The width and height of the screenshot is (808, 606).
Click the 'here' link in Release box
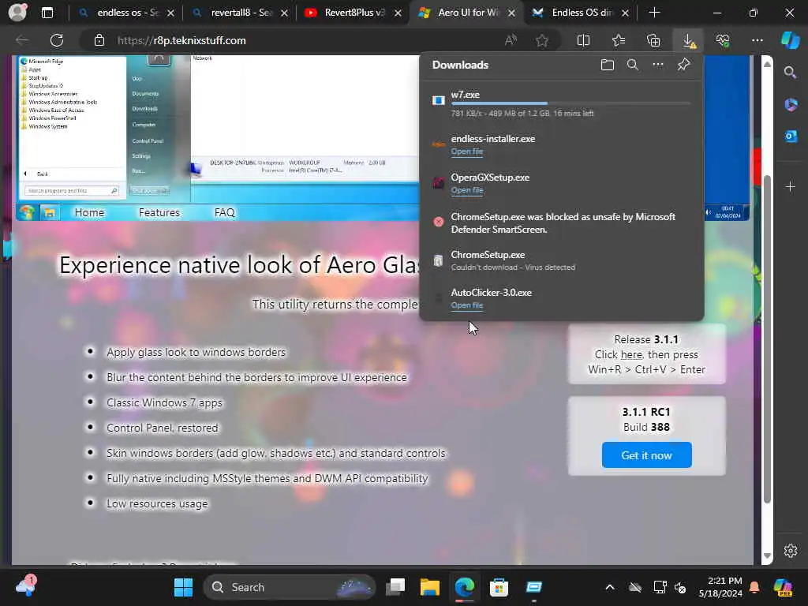click(x=631, y=354)
